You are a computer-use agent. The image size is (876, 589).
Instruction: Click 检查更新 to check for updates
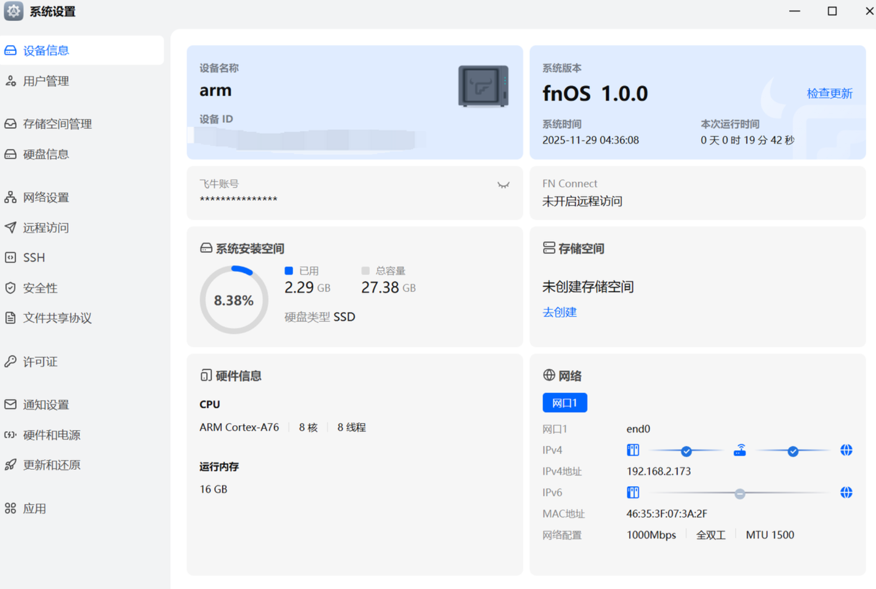point(829,93)
